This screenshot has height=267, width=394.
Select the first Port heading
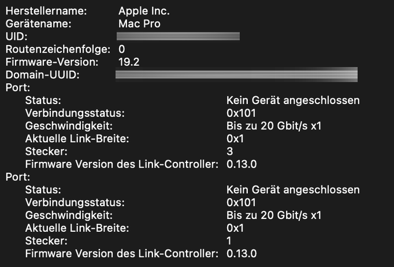click(18, 88)
